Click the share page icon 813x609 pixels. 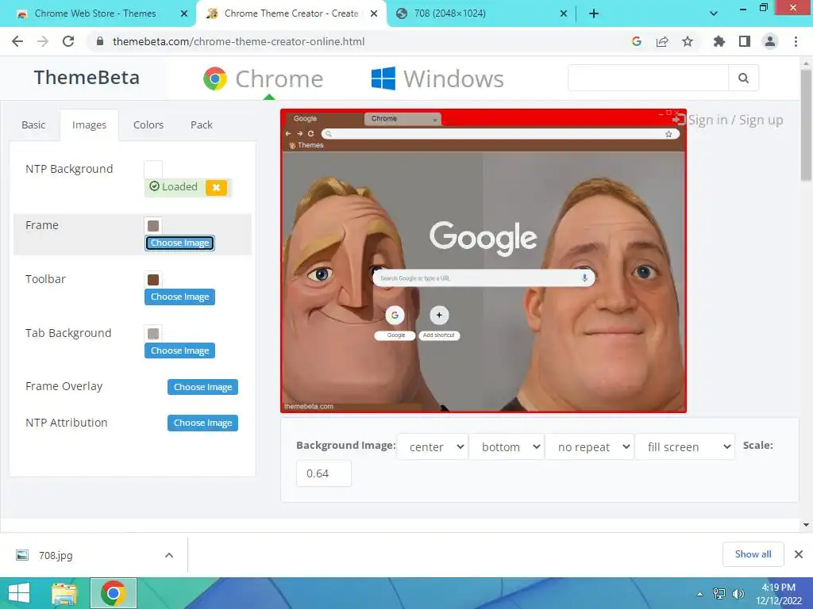point(662,41)
